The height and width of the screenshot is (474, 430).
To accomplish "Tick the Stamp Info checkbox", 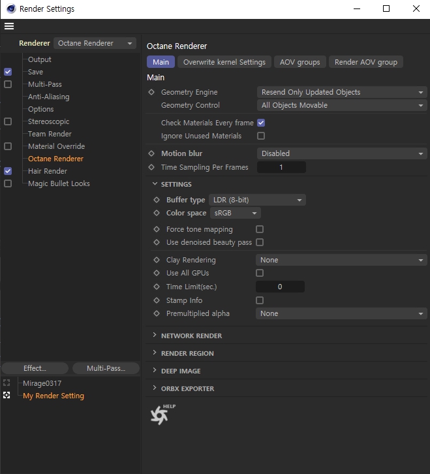I will pyautogui.click(x=260, y=300).
